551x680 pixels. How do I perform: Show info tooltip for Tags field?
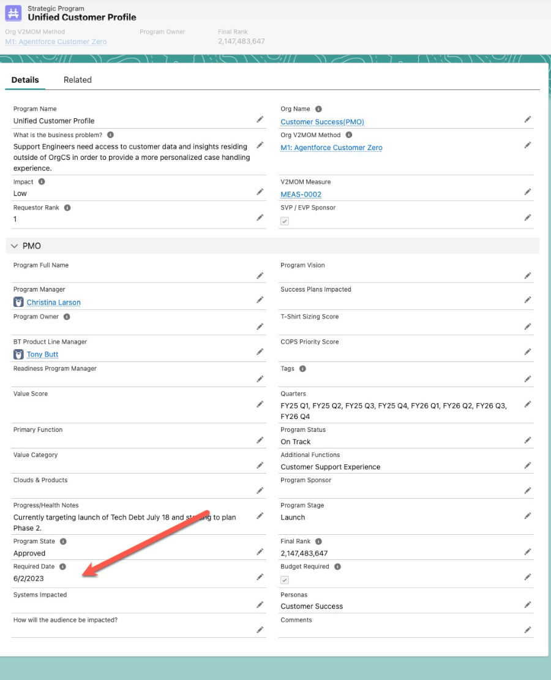(302, 369)
